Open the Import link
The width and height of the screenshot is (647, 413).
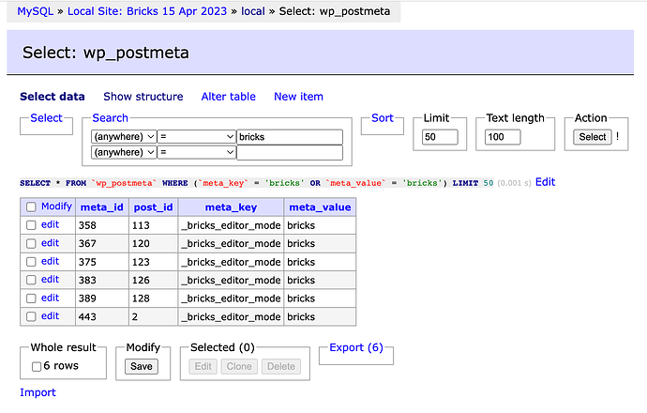(x=38, y=392)
